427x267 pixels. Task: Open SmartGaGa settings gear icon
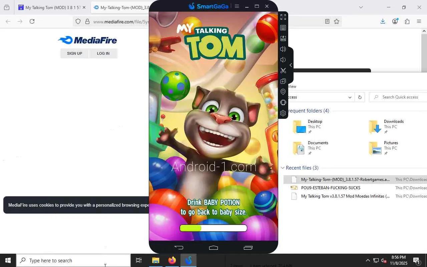283,113
